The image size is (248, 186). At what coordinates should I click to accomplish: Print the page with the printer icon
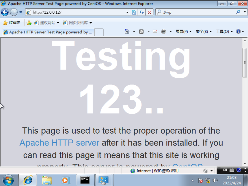[x=163, y=31]
